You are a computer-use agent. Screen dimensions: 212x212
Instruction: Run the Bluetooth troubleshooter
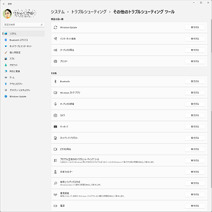pos(195,81)
